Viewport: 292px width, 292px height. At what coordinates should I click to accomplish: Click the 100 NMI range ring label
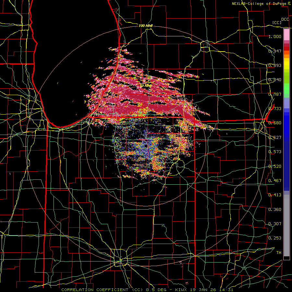click(146, 26)
